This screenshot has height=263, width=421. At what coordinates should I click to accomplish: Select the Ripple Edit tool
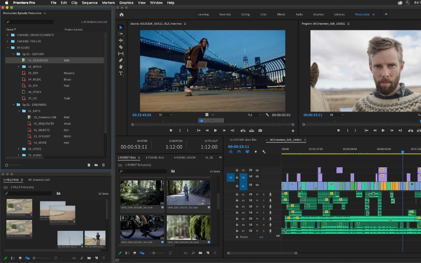coord(121,41)
